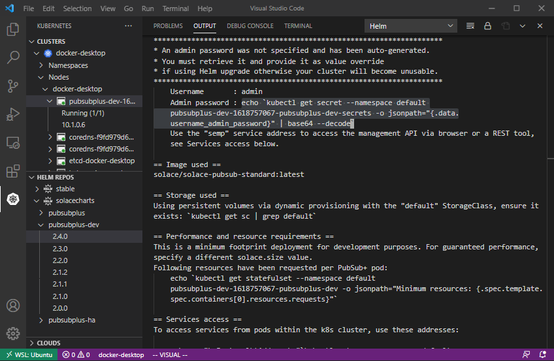Open the Helm output channel dropdown
Screen dimensions: 554x361
410,26
